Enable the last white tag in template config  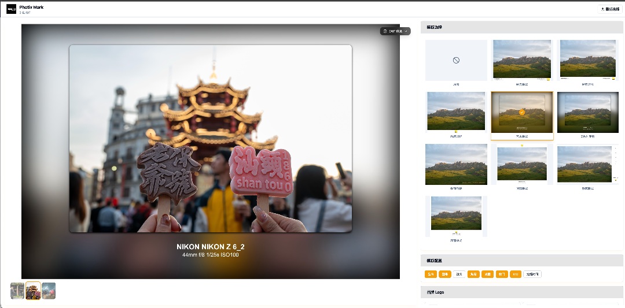tap(532, 274)
